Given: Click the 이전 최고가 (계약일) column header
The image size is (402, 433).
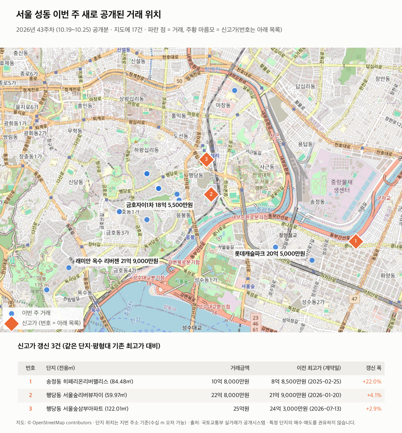Looking at the screenshot, I should [x=319, y=368].
